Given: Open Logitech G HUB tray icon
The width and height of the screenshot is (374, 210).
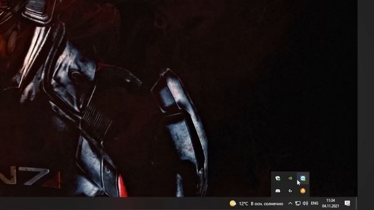Looking at the screenshot, I should point(290,191).
